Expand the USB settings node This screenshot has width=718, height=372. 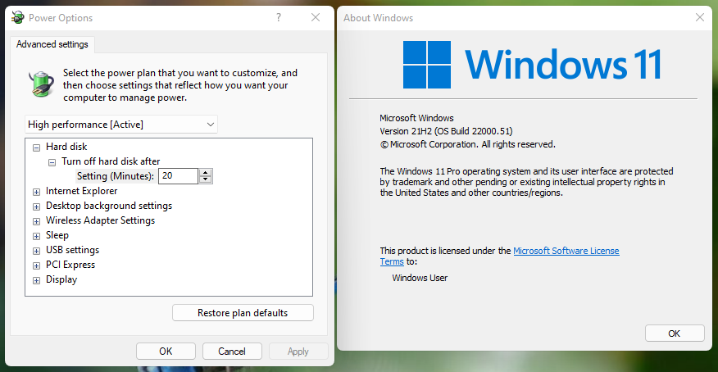click(x=36, y=251)
